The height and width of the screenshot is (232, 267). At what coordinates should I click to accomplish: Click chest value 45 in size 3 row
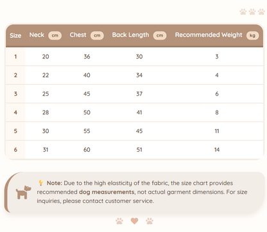pos(87,94)
